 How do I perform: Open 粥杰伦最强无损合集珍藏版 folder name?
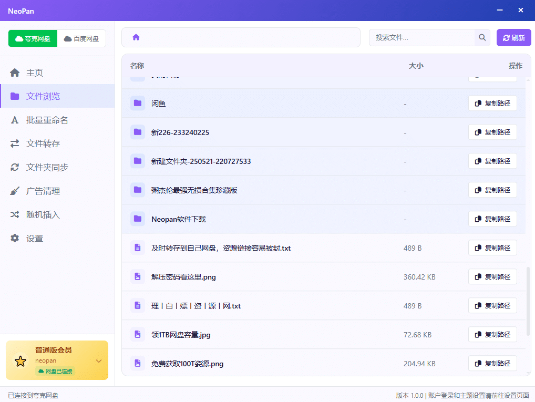coord(194,190)
